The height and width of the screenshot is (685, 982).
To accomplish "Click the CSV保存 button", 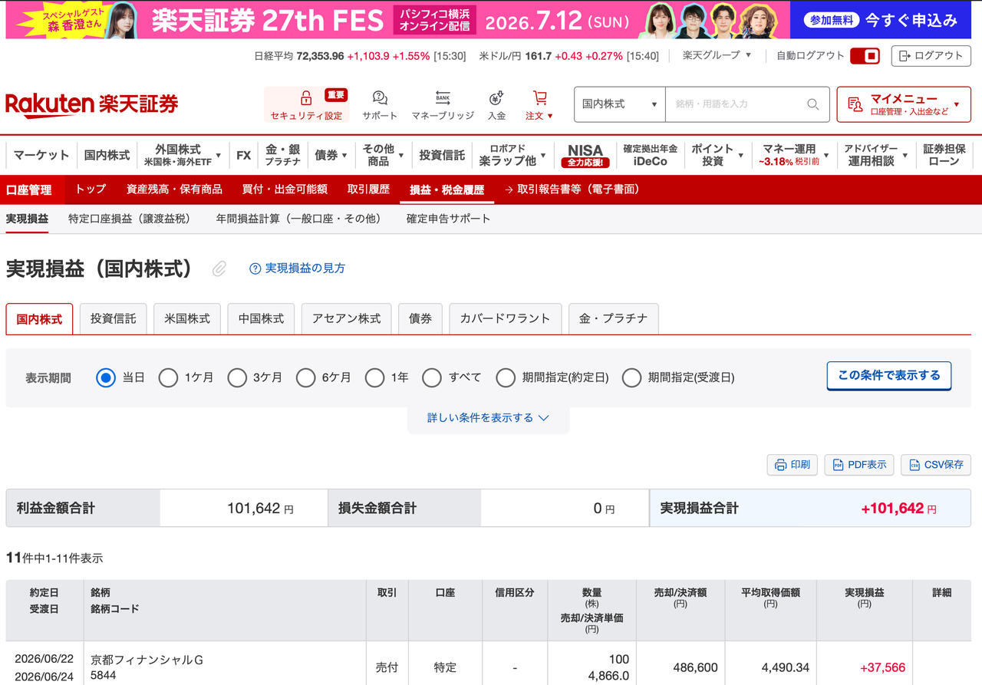I will pyautogui.click(x=936, y=465).
